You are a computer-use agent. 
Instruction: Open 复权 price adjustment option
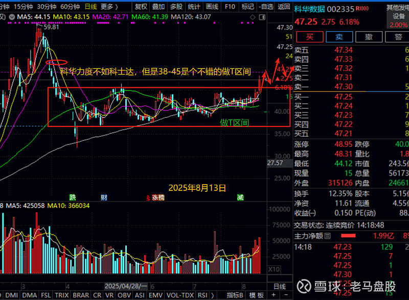pyautogui.click(x=141, y=7)
